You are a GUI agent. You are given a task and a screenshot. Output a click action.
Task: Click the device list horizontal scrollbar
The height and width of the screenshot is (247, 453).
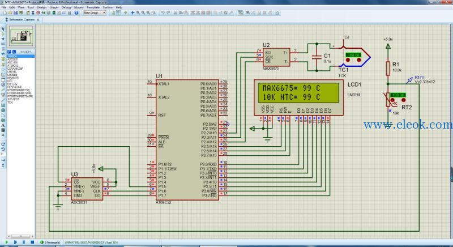tap(20, 236)
